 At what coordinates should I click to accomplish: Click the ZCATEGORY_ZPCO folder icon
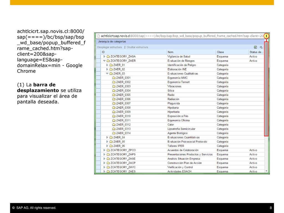tap(108, 150)
